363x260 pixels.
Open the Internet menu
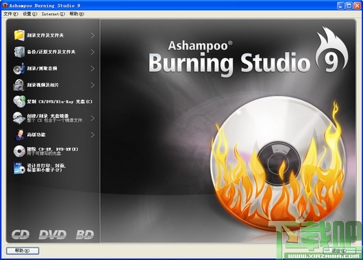pyautogui.click(x=53, y=14)
